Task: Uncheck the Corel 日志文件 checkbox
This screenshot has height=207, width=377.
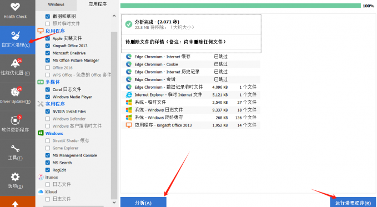Action: click(x=48, y=89)
